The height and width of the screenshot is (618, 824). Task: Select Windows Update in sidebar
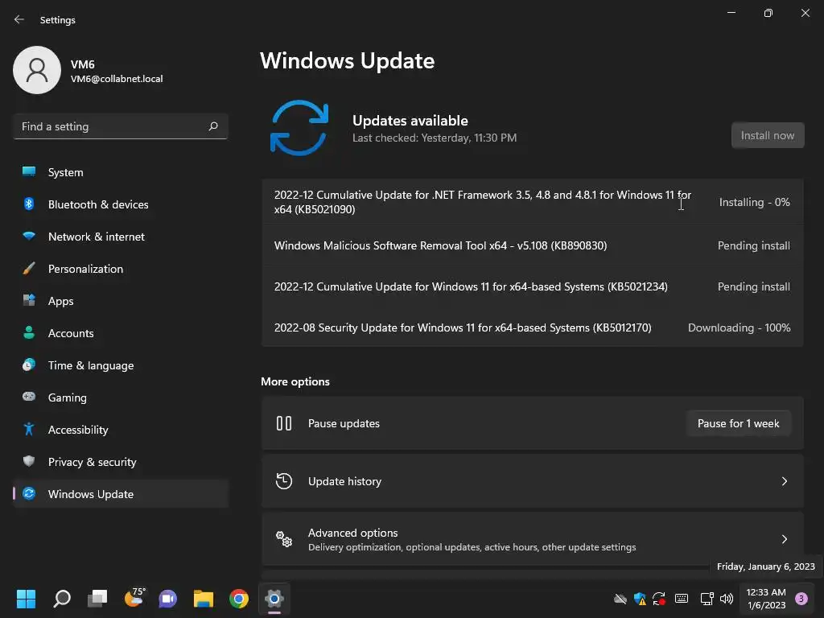point(121,494)
